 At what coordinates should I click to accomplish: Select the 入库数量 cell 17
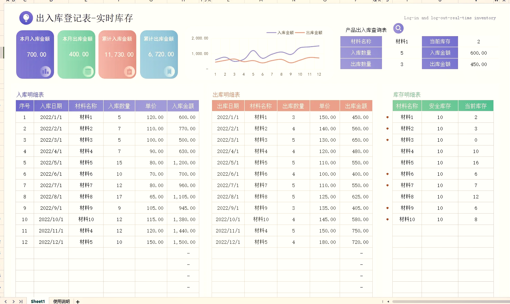point(119,197)
